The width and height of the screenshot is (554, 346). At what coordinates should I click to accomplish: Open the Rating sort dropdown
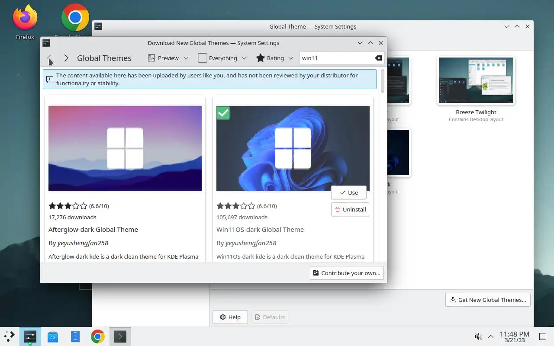click(x=275, y=58)
